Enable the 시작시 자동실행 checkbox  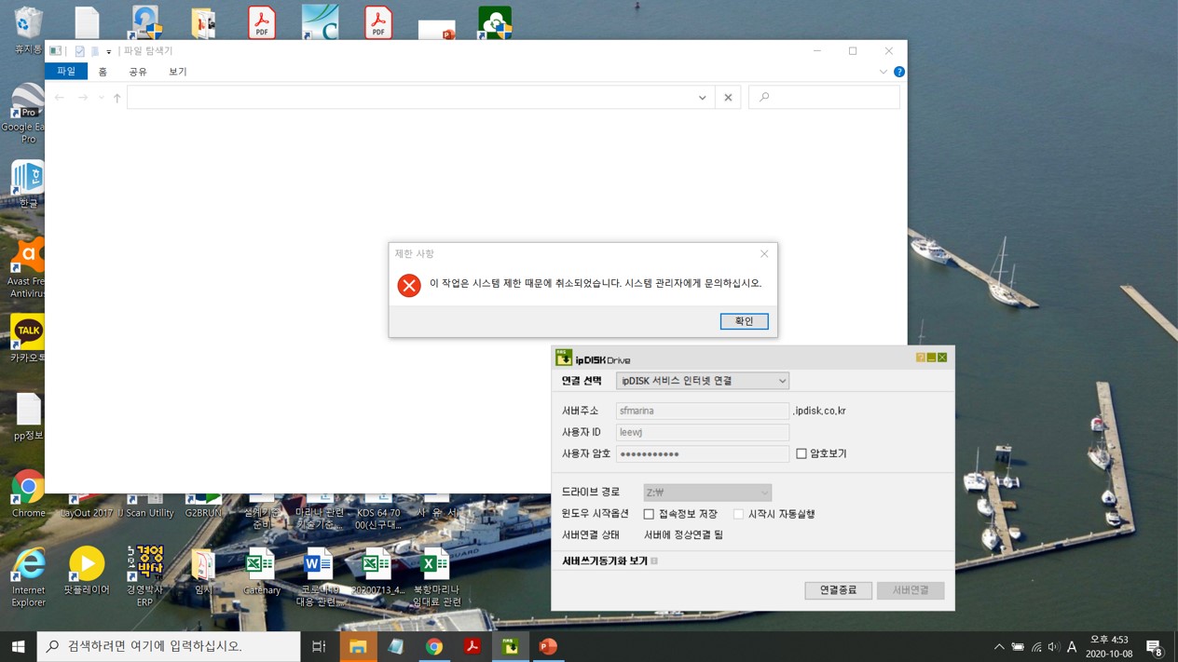click(738, 514)
